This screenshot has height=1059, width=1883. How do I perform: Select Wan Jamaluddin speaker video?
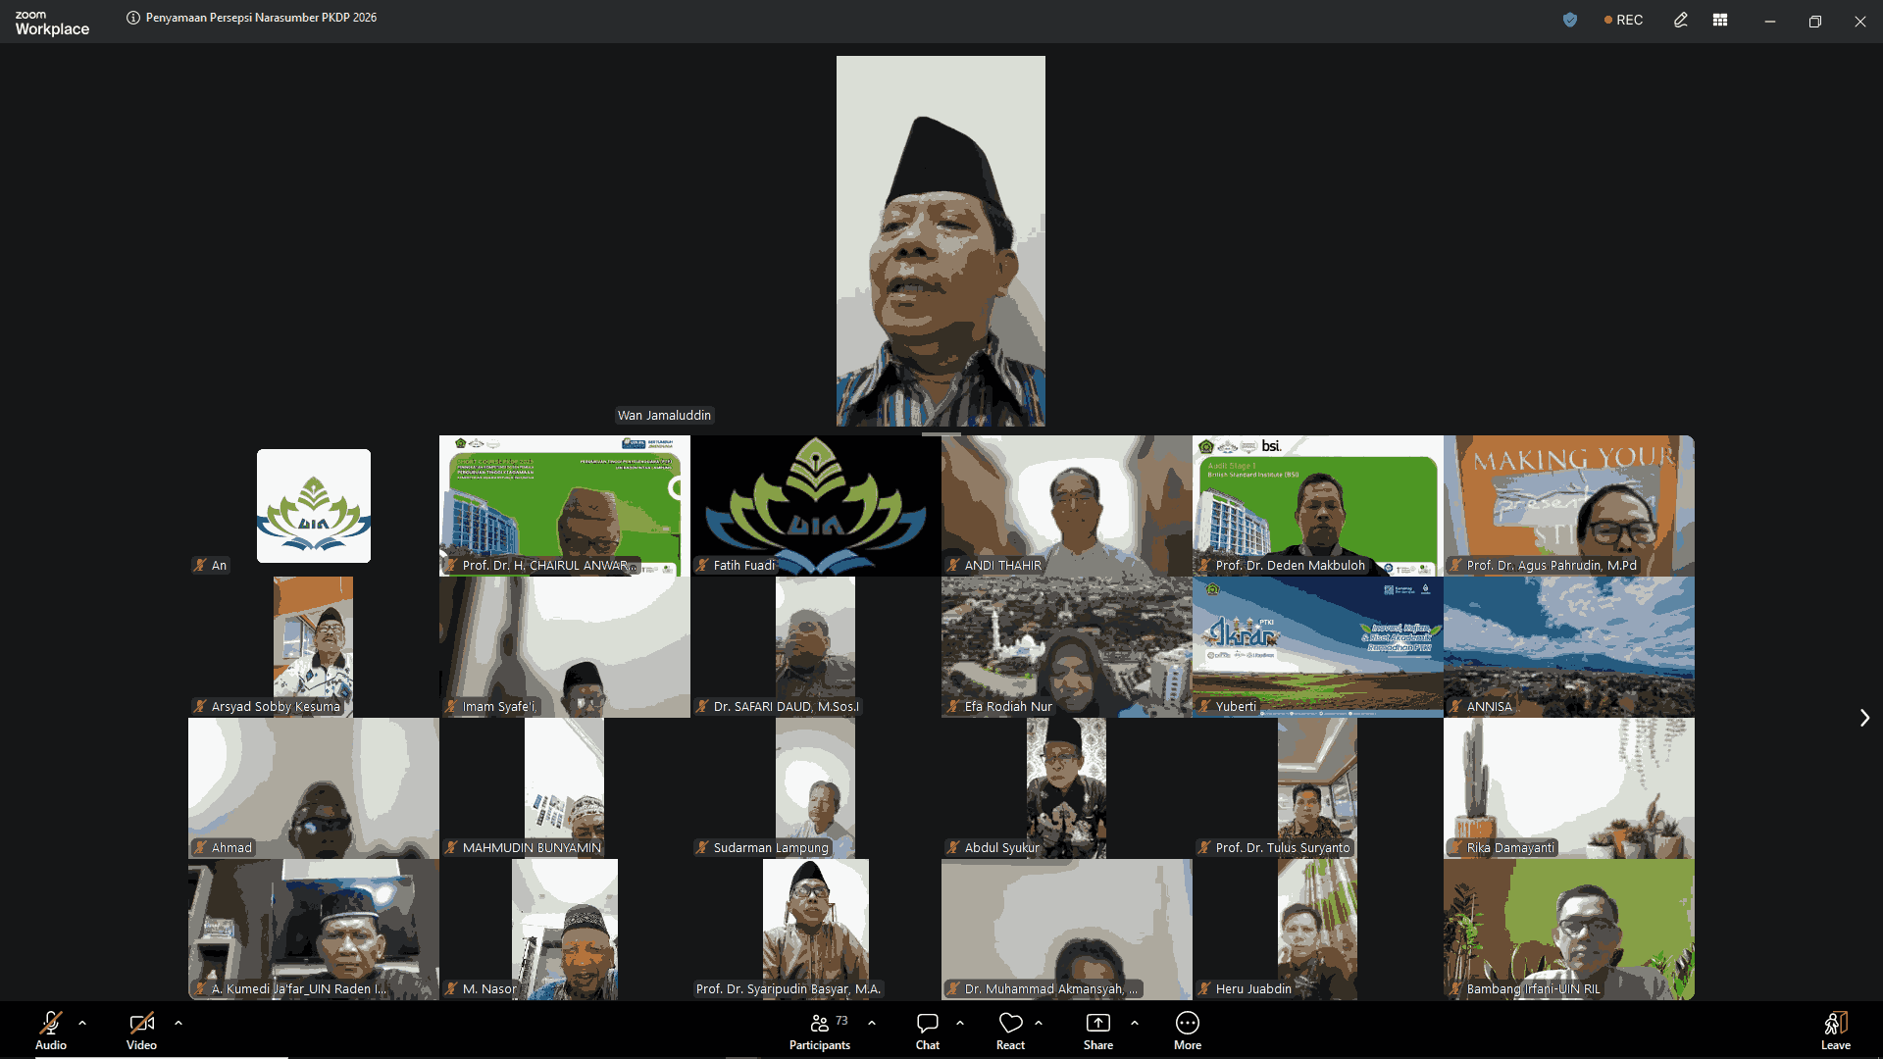941,241
